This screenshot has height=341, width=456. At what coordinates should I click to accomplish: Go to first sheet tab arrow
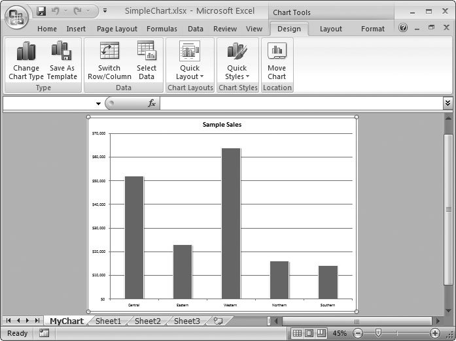pyautogui.click(x=9, y=320)
